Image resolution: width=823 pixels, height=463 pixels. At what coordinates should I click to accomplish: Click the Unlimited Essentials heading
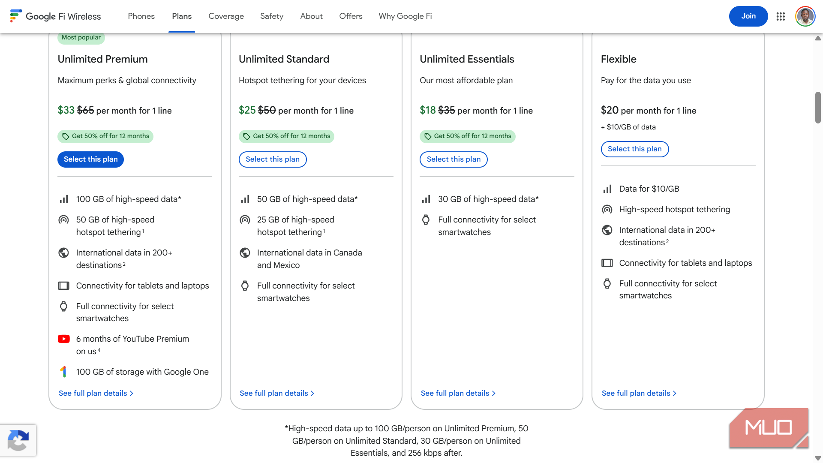click(467, 59)
